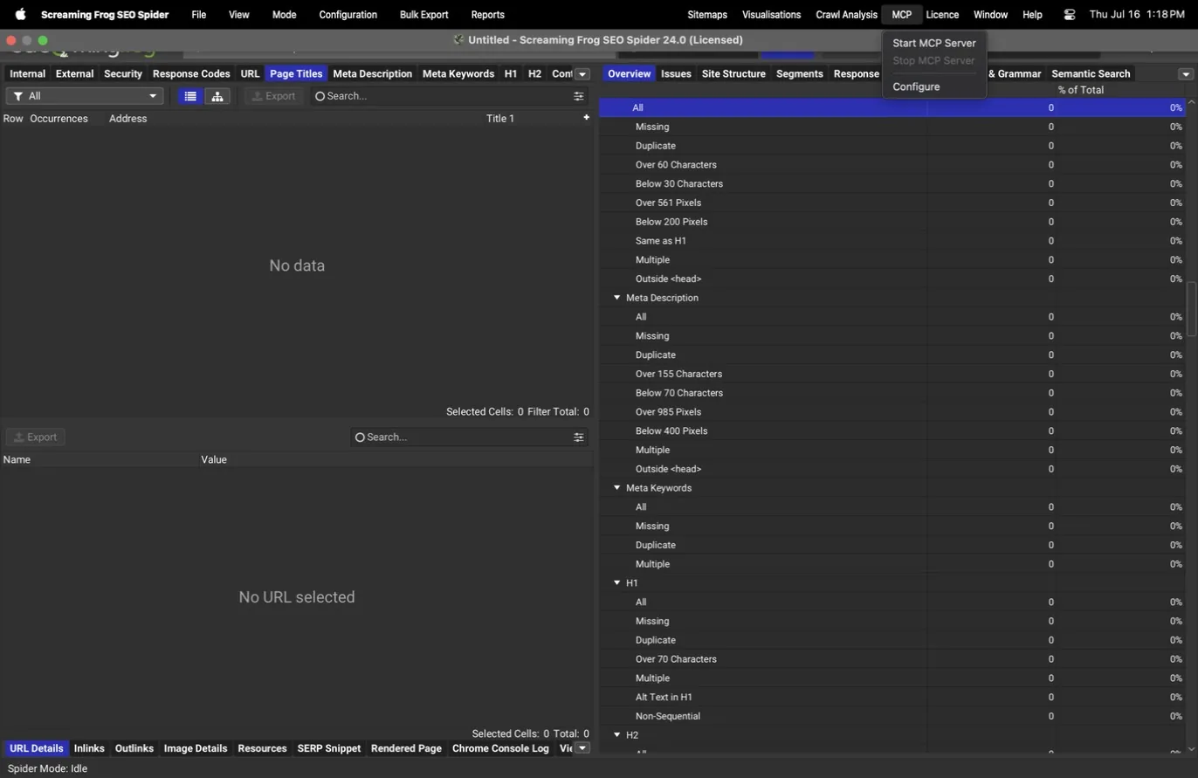This screenshot has height=778, width=1198.
Task: Open search filter options in lower details panel
Action: (579, 437)
